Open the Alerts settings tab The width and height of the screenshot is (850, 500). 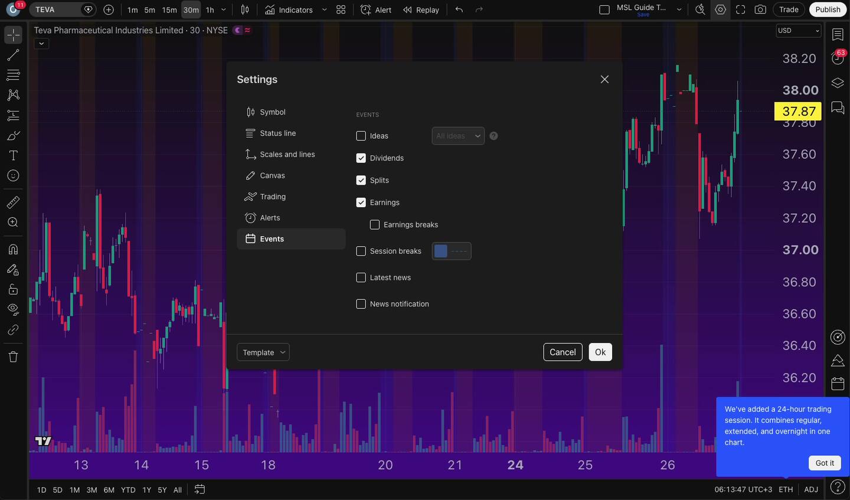291,218
